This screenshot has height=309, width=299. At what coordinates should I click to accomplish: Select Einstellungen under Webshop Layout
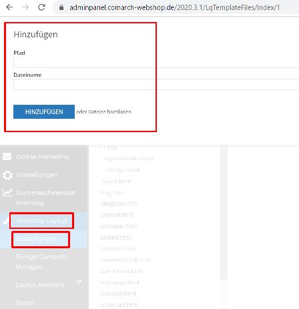point(37,239)
